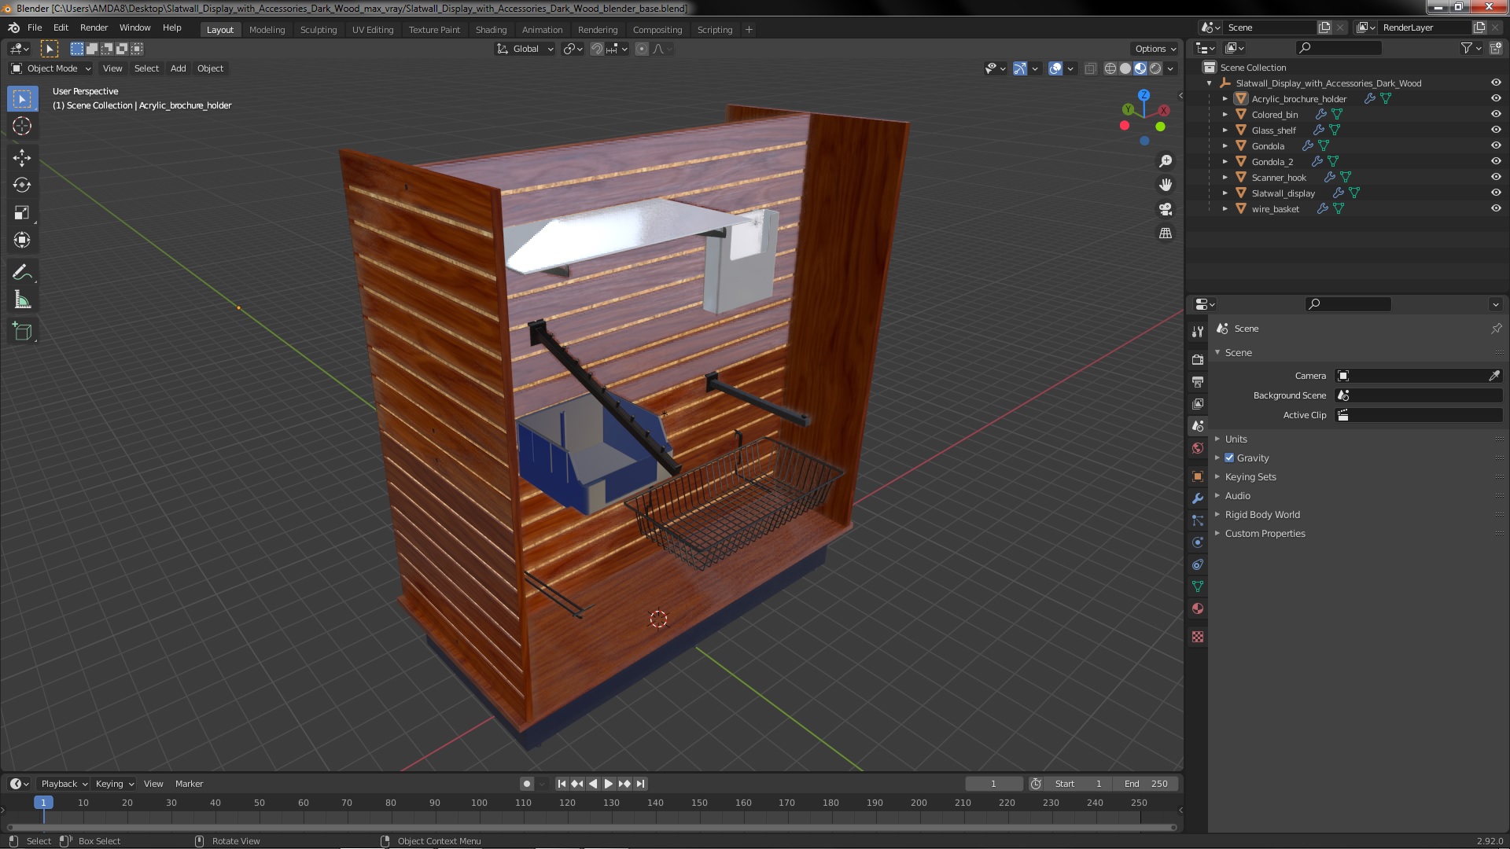Open Texture properties tab
This screenshot has width=1510, height=849.
1198,637
